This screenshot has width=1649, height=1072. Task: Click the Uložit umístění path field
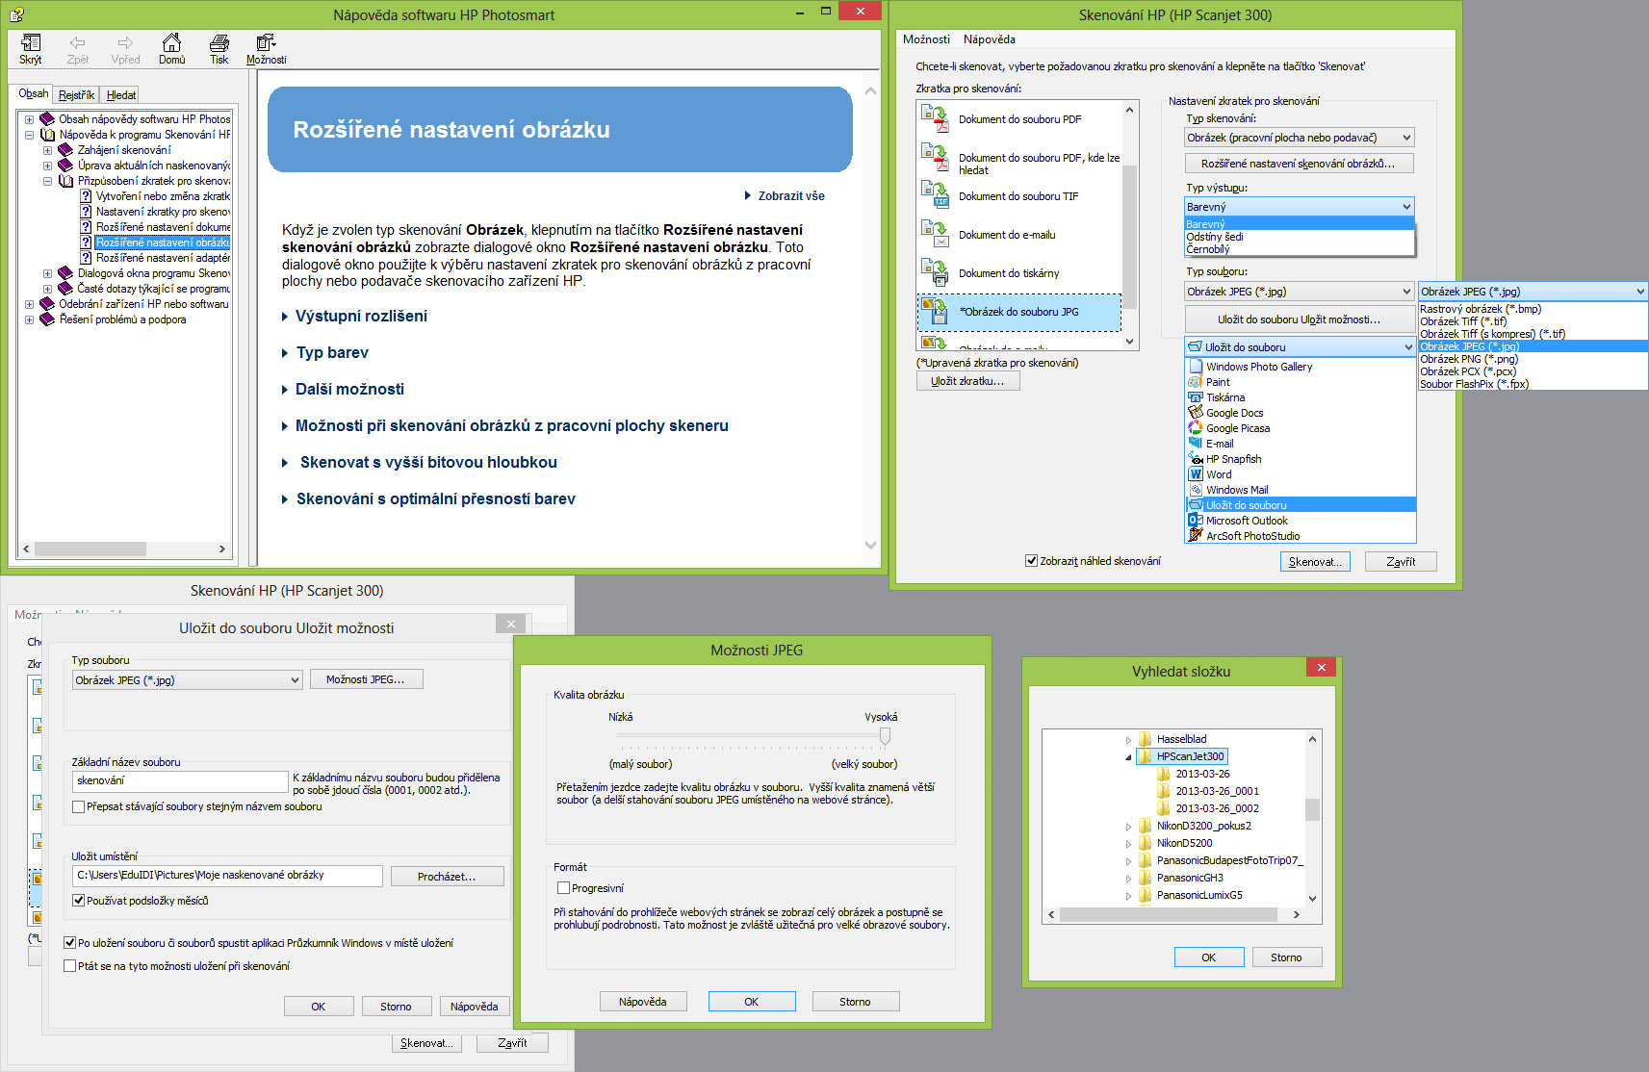227,876
